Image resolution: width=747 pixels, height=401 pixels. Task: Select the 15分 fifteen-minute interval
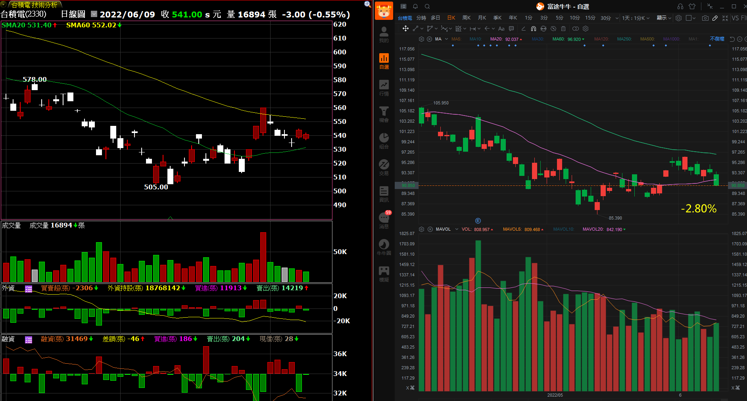click(590, 18)
